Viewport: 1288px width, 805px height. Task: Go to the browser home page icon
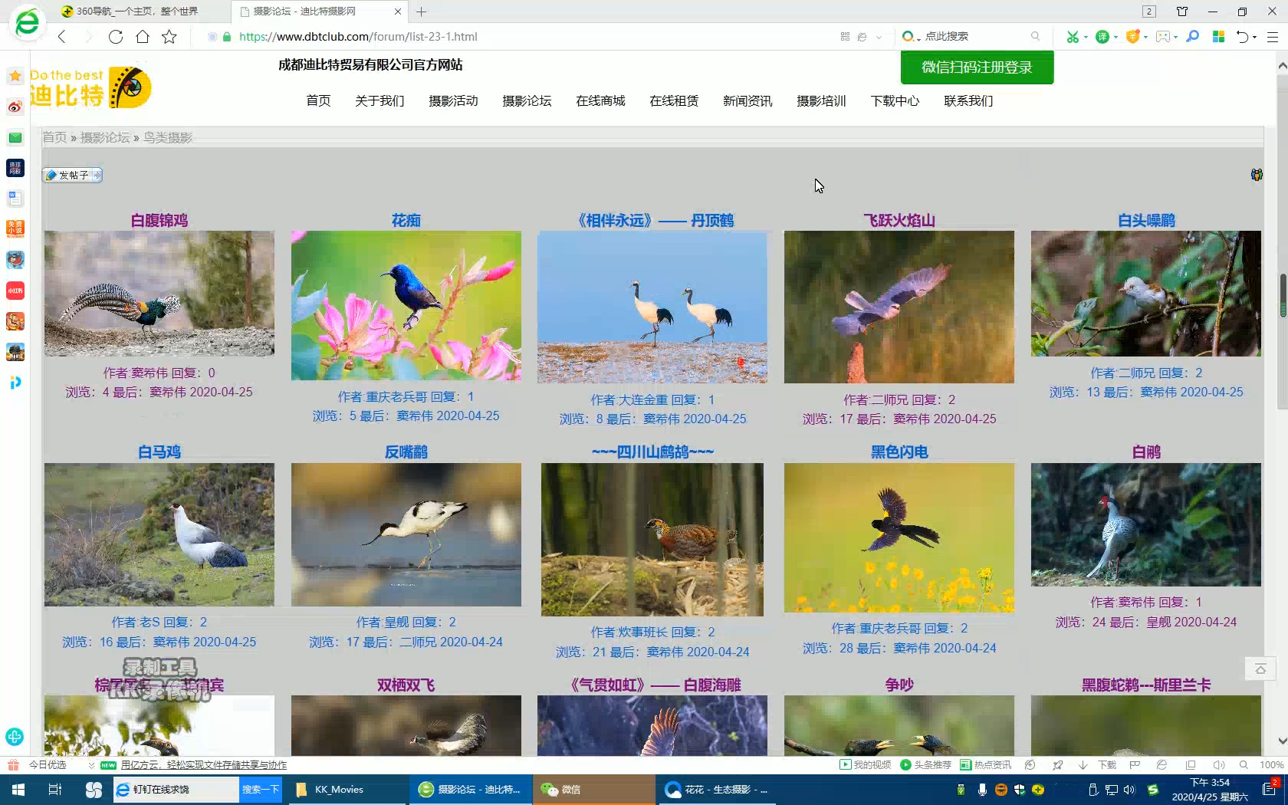coord(143,37)
